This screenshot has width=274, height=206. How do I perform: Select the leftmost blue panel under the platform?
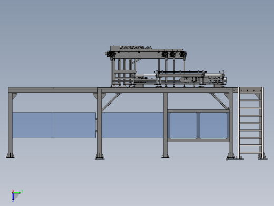(33, 125)
